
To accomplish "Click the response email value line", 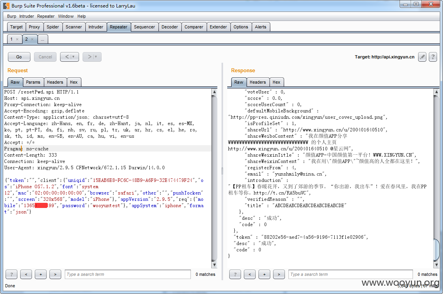I will point(286,174).
